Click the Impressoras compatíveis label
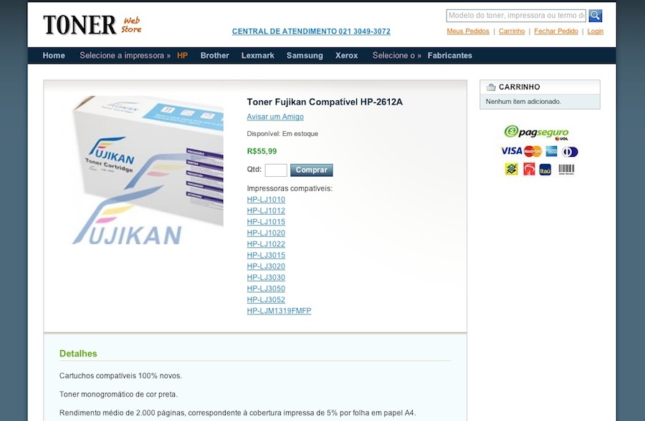 tap(290, 188)
